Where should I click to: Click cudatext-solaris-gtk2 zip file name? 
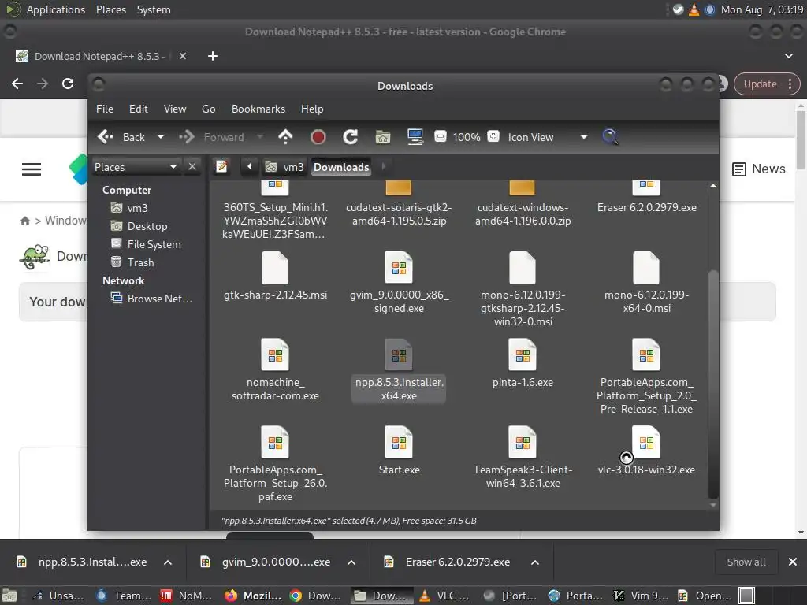pos(399,214)
